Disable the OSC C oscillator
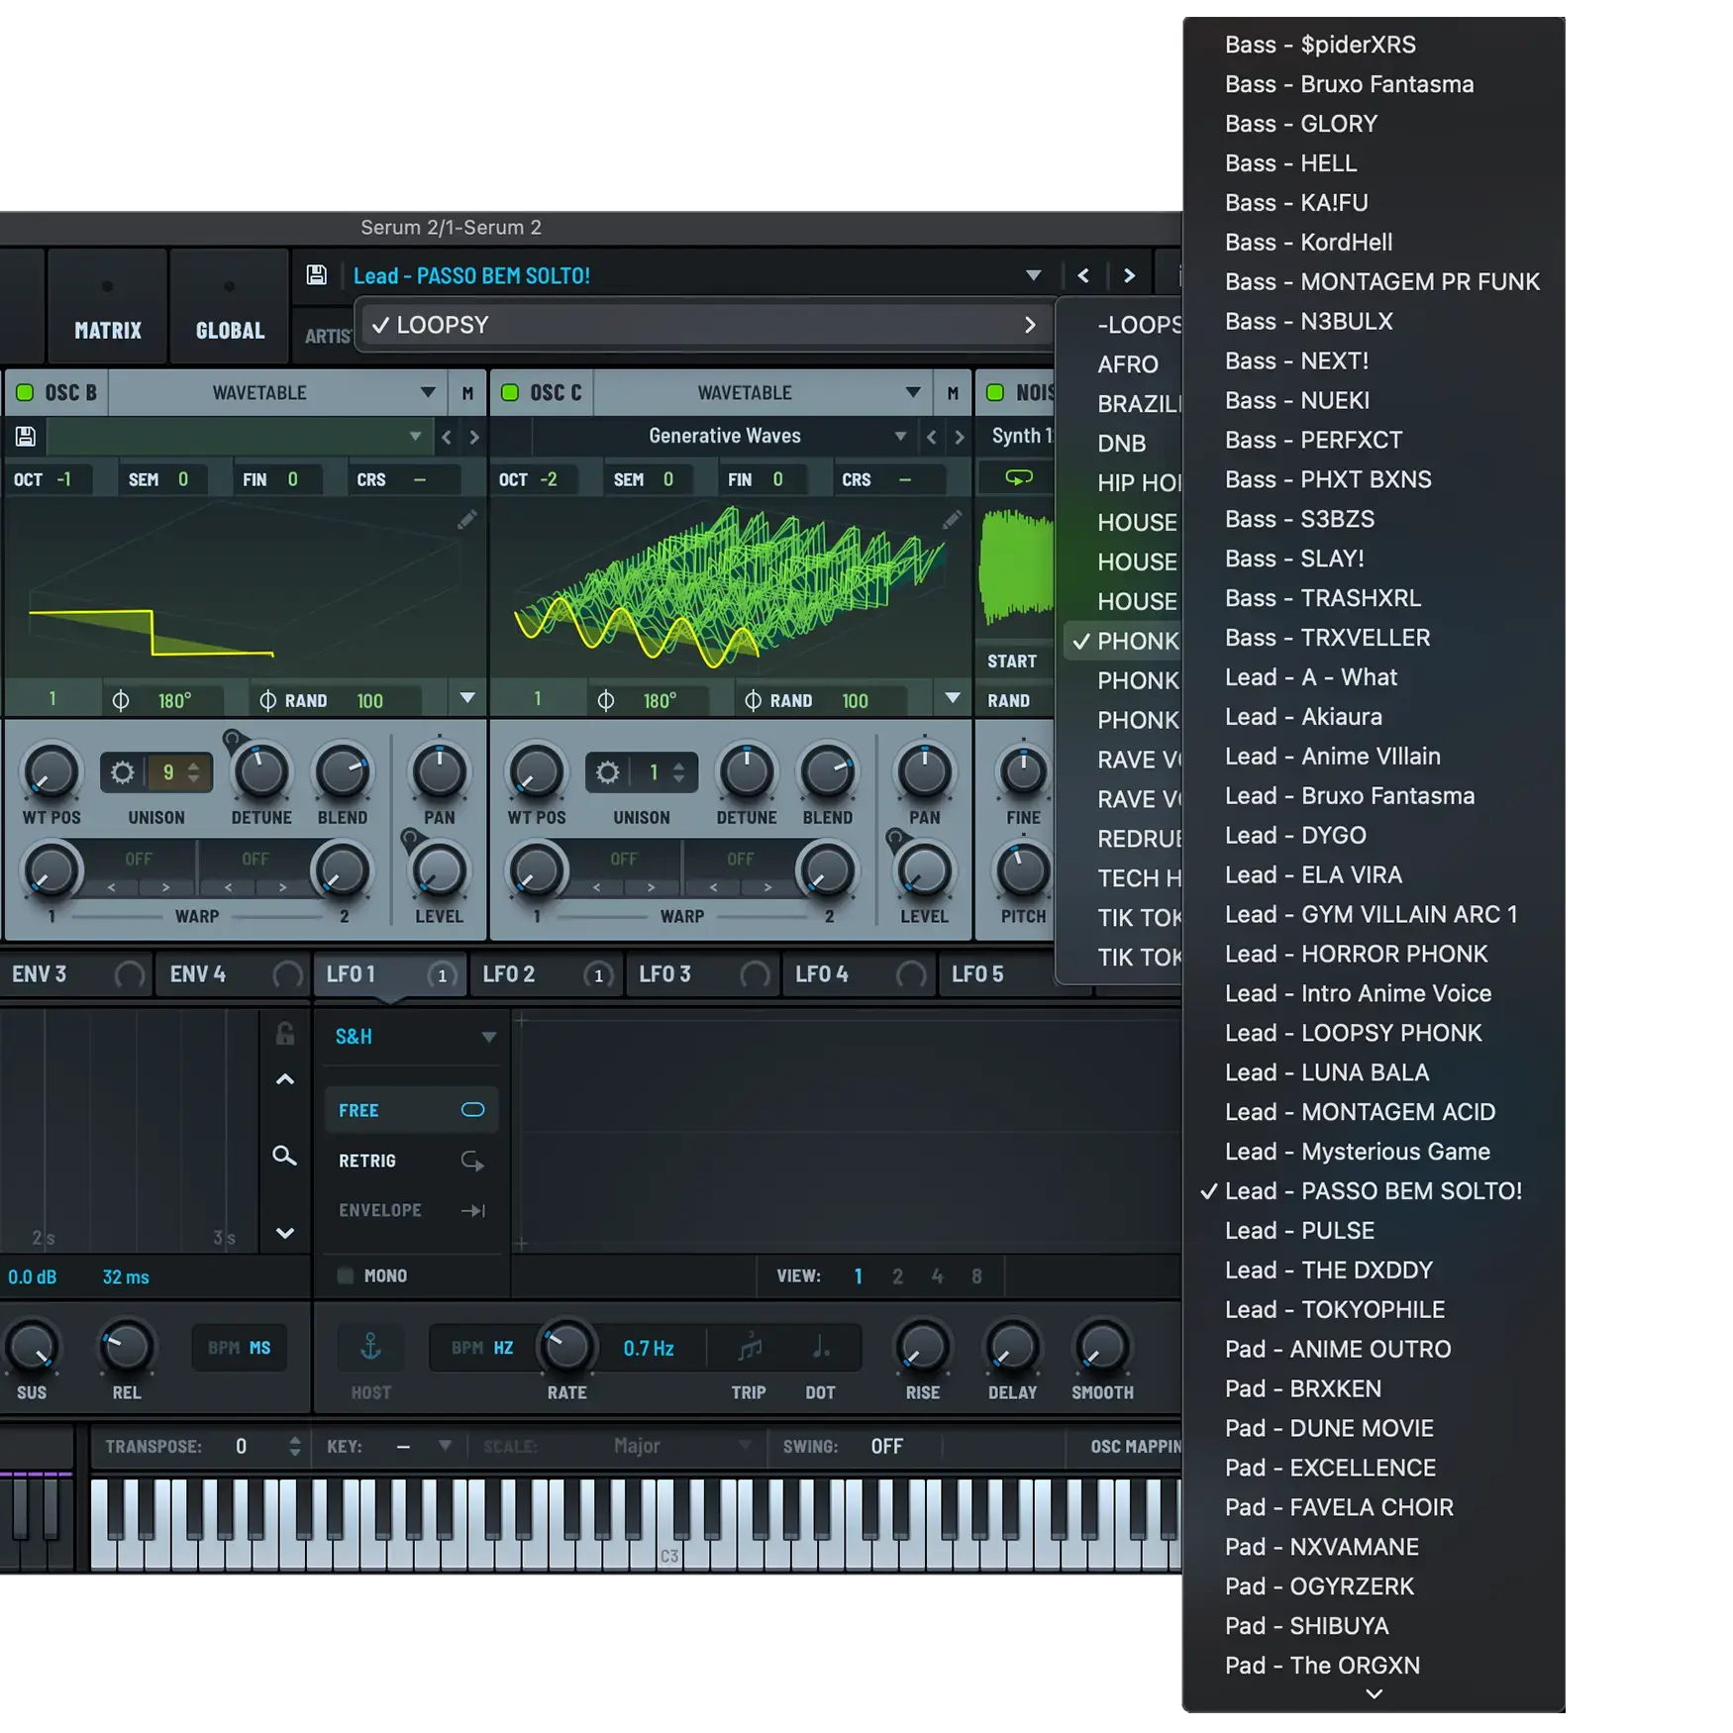Viewport: 1733px width, 1733px height. click(x=510, y=393)
